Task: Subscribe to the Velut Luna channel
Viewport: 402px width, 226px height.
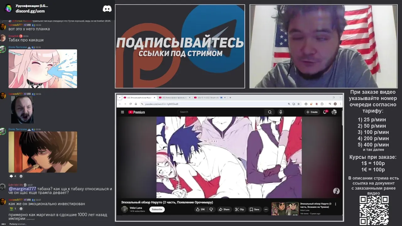Action: click(x=157, y=209)
